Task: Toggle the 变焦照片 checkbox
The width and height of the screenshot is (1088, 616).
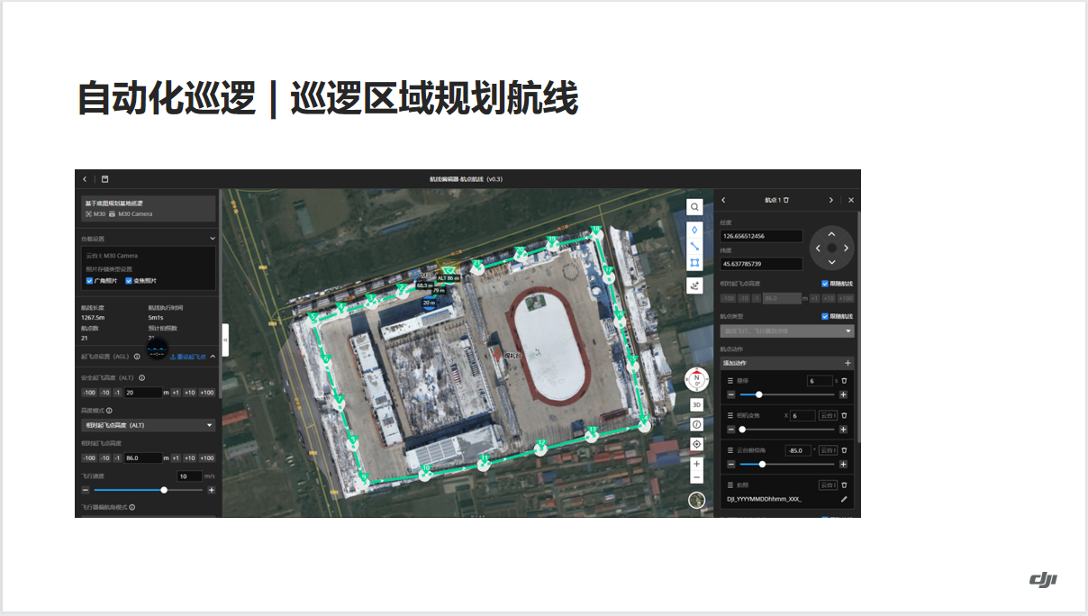Action: click(x=129, y=280)
